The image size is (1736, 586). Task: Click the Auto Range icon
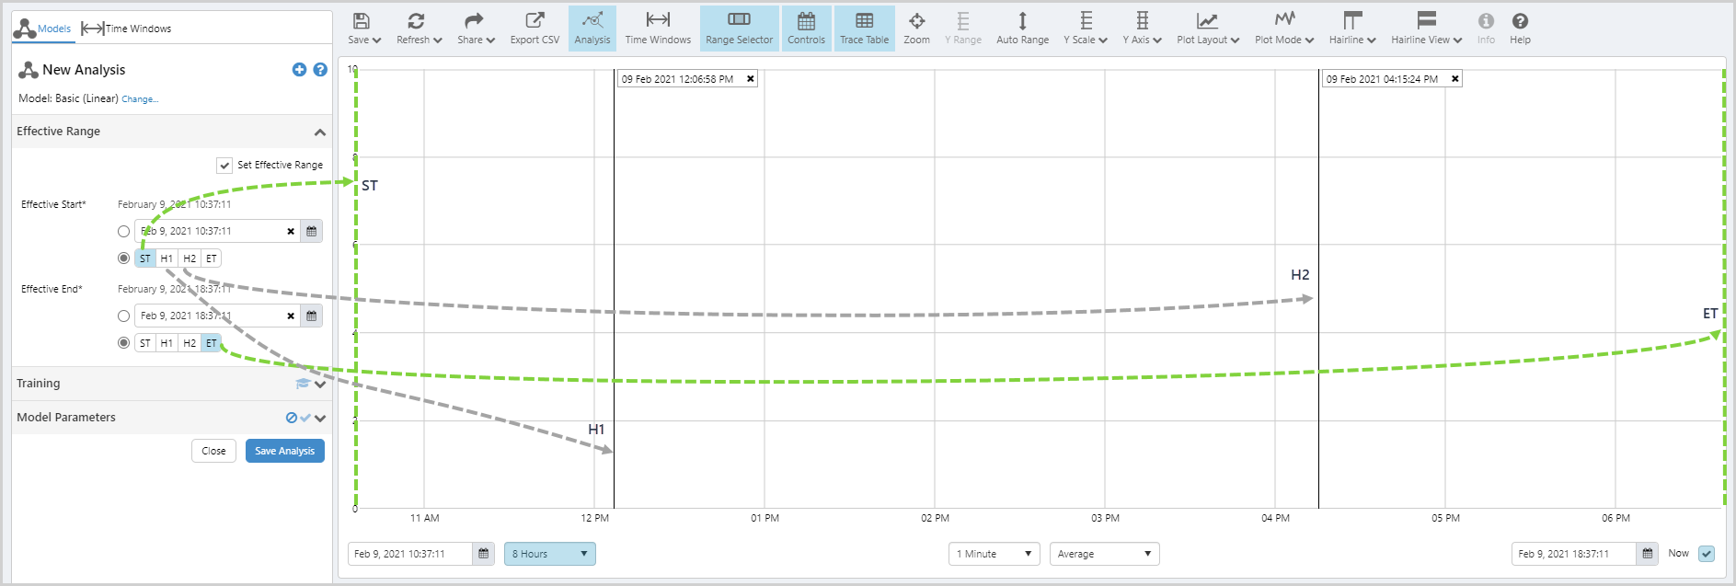pos(1022,28)
